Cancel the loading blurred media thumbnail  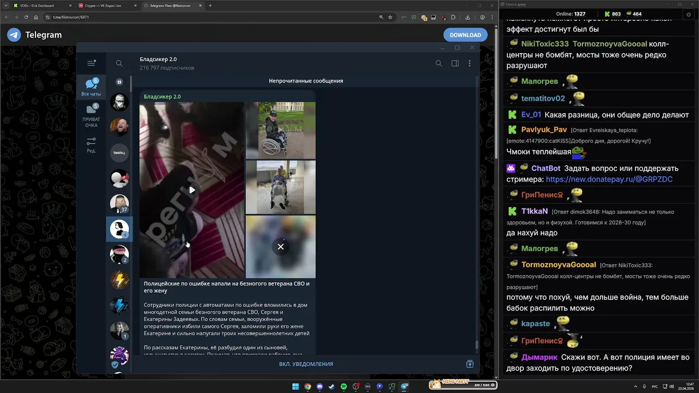tap(281, 247)
